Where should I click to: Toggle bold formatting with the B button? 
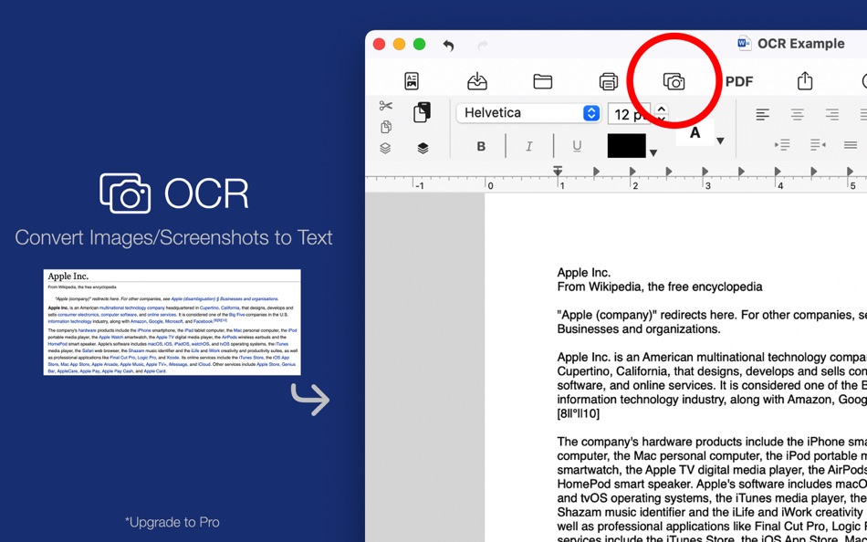(481, 147)
